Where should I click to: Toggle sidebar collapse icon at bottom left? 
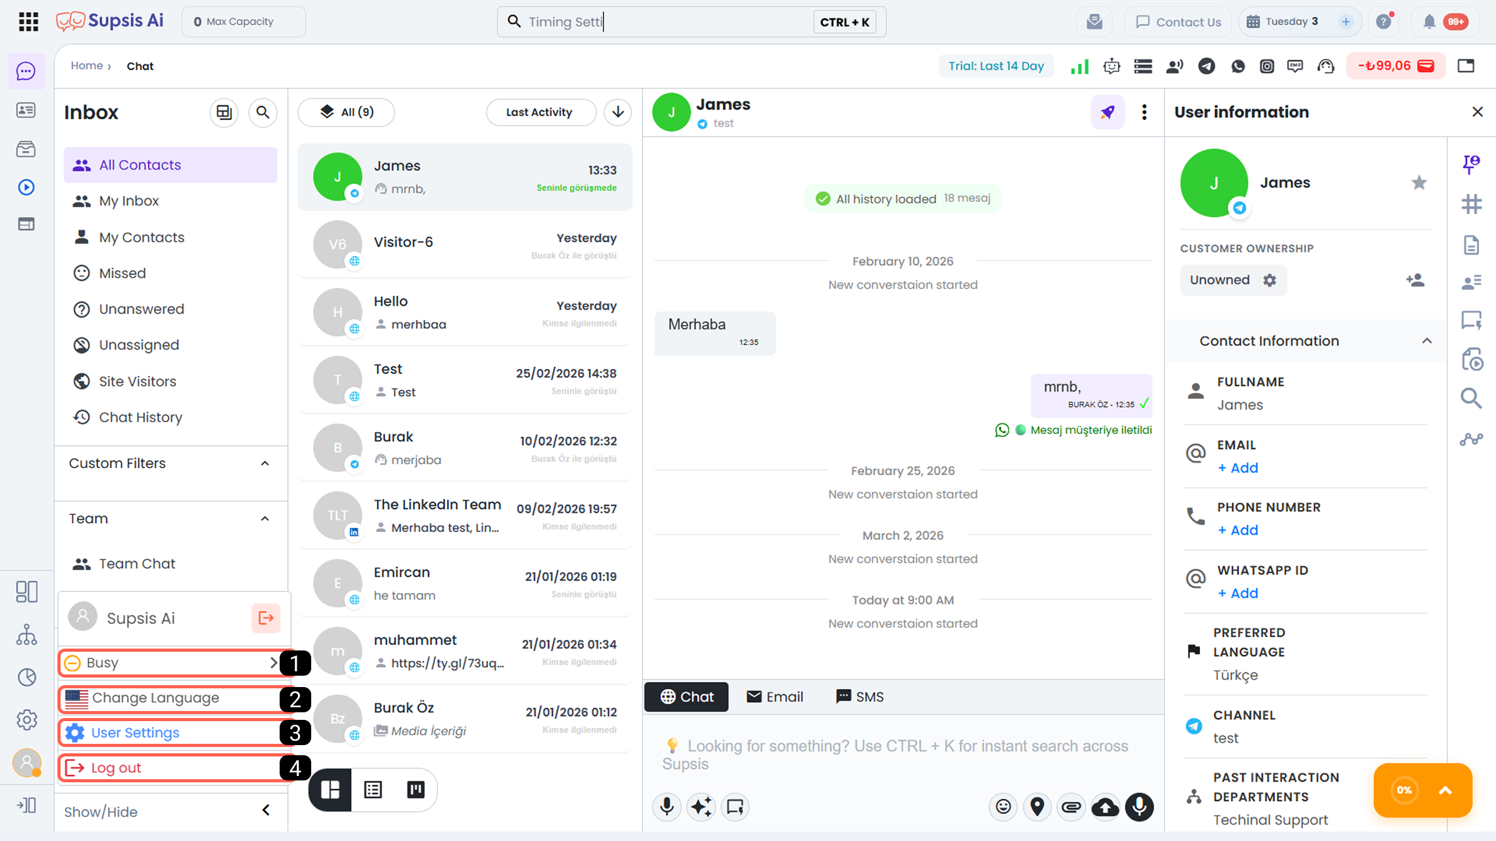27,805
